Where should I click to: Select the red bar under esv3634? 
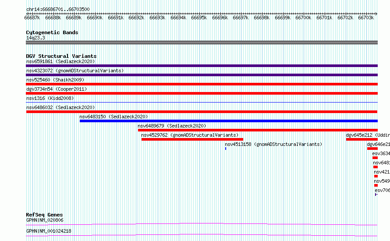coord(375,158)
